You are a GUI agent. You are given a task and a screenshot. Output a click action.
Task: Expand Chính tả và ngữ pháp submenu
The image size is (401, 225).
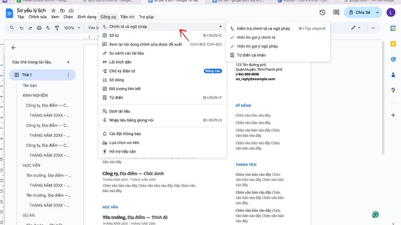(162, 26)
